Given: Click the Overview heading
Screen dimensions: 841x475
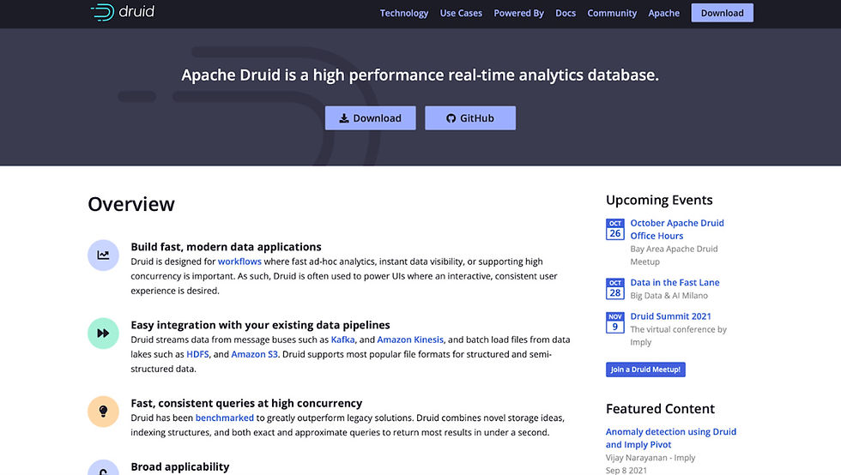Looking at the screenshot, I should 131,204.
